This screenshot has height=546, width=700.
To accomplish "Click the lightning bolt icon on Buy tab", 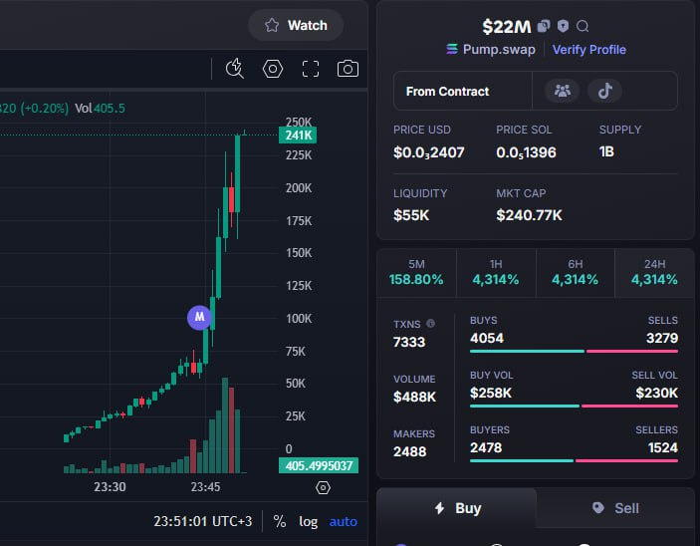I will (440, 508).
